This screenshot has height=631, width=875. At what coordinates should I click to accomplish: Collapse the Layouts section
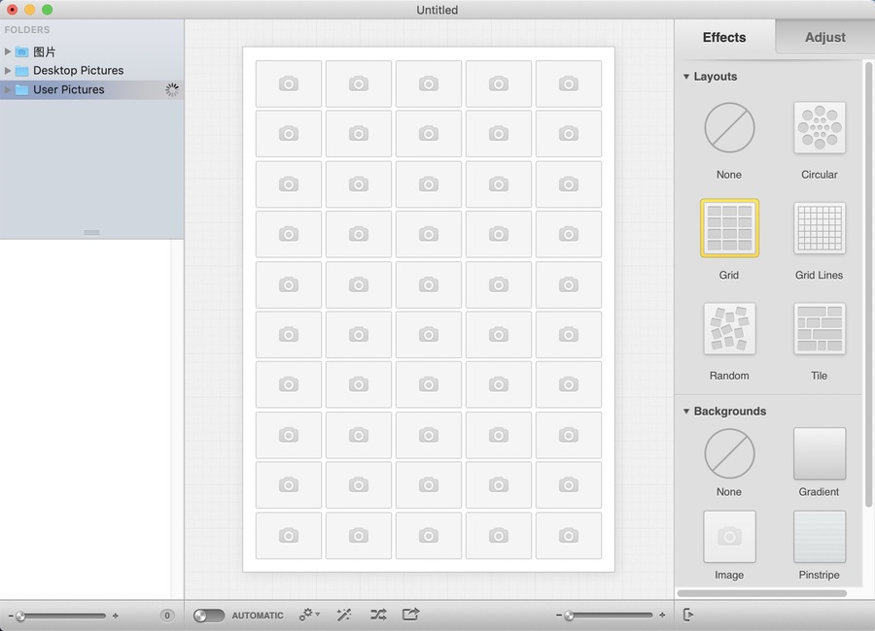point(686,77)
